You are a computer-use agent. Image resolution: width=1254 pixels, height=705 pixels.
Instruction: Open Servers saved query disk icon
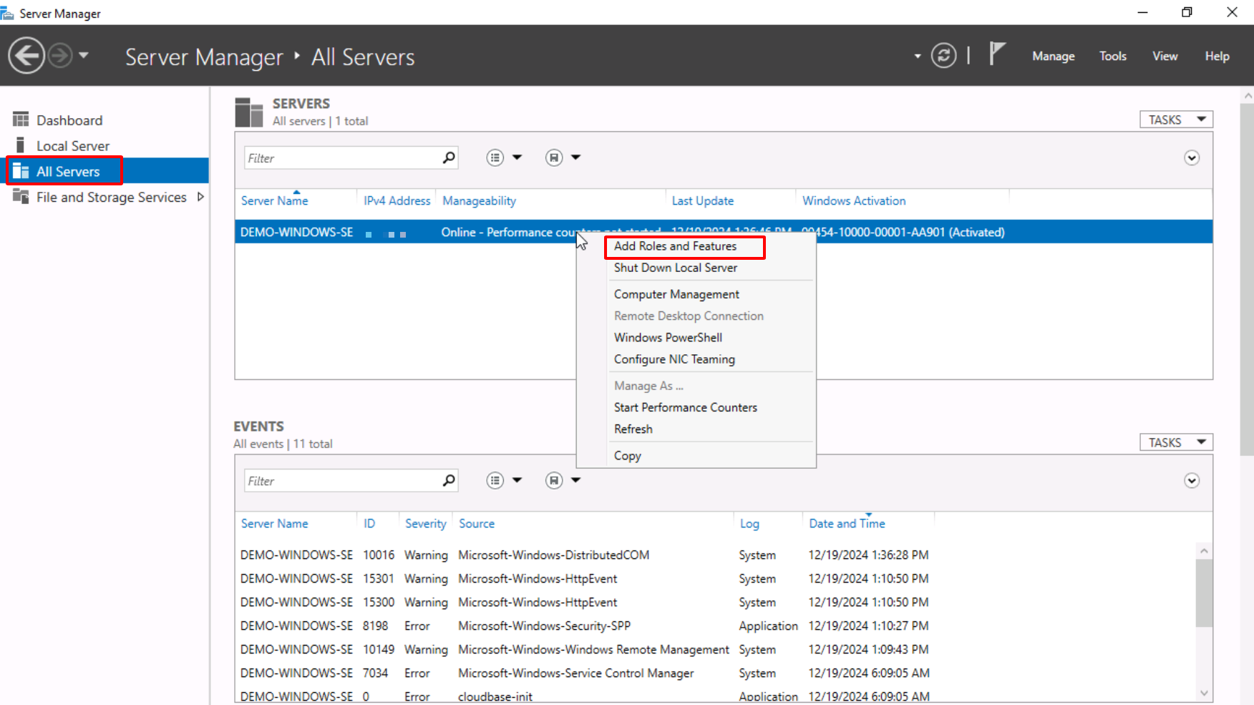[554, 158]
